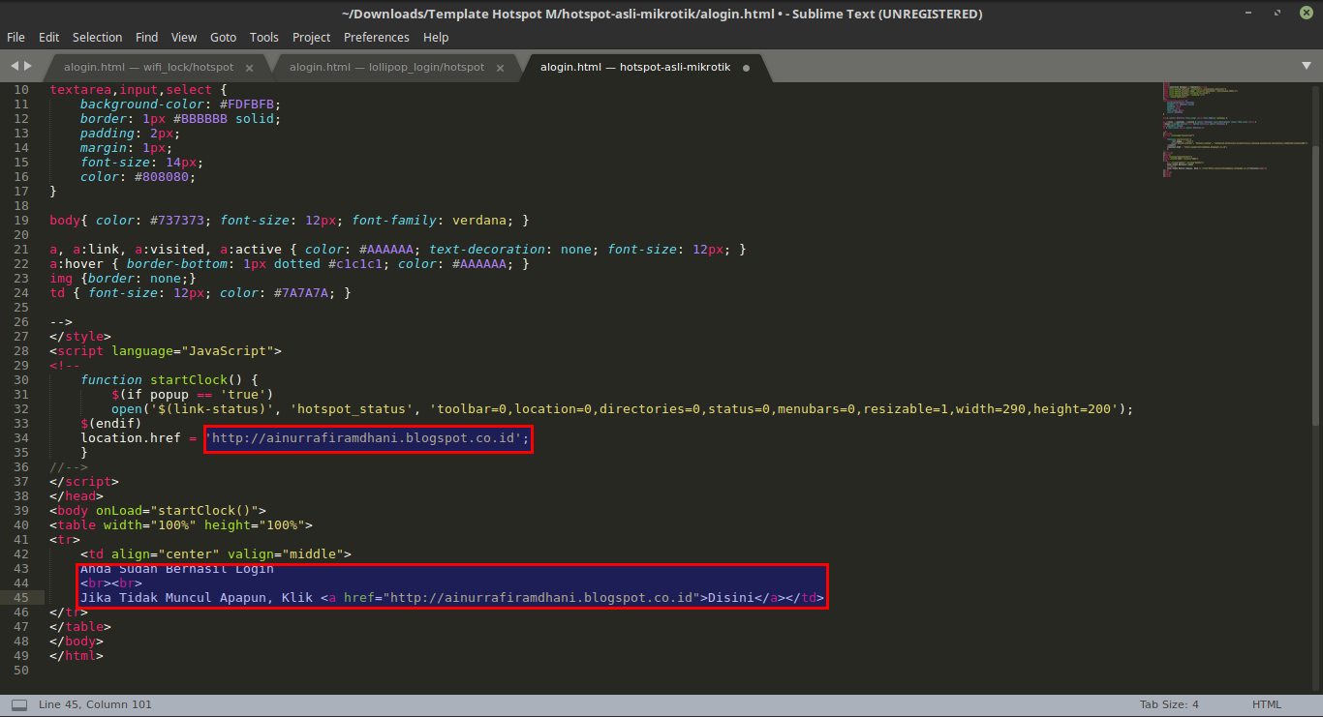Viewport: 1323px width, 717px height.
Task: Open the 'Tab Size: 4' indentation selector
Action: click(x=1169, y=704)
